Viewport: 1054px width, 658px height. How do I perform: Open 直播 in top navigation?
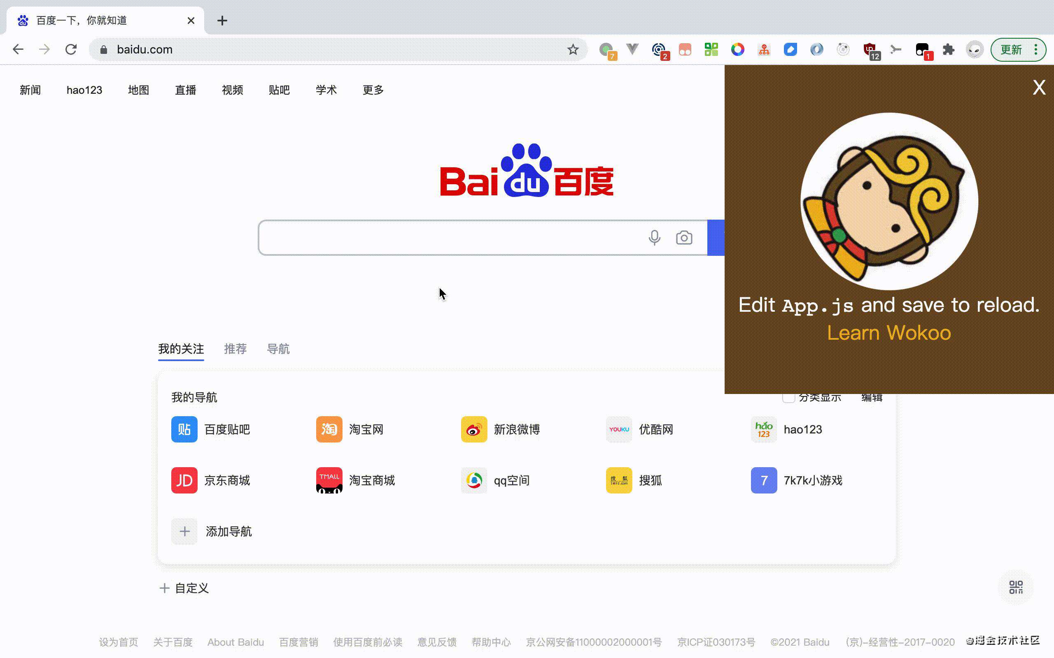(186, 90)
